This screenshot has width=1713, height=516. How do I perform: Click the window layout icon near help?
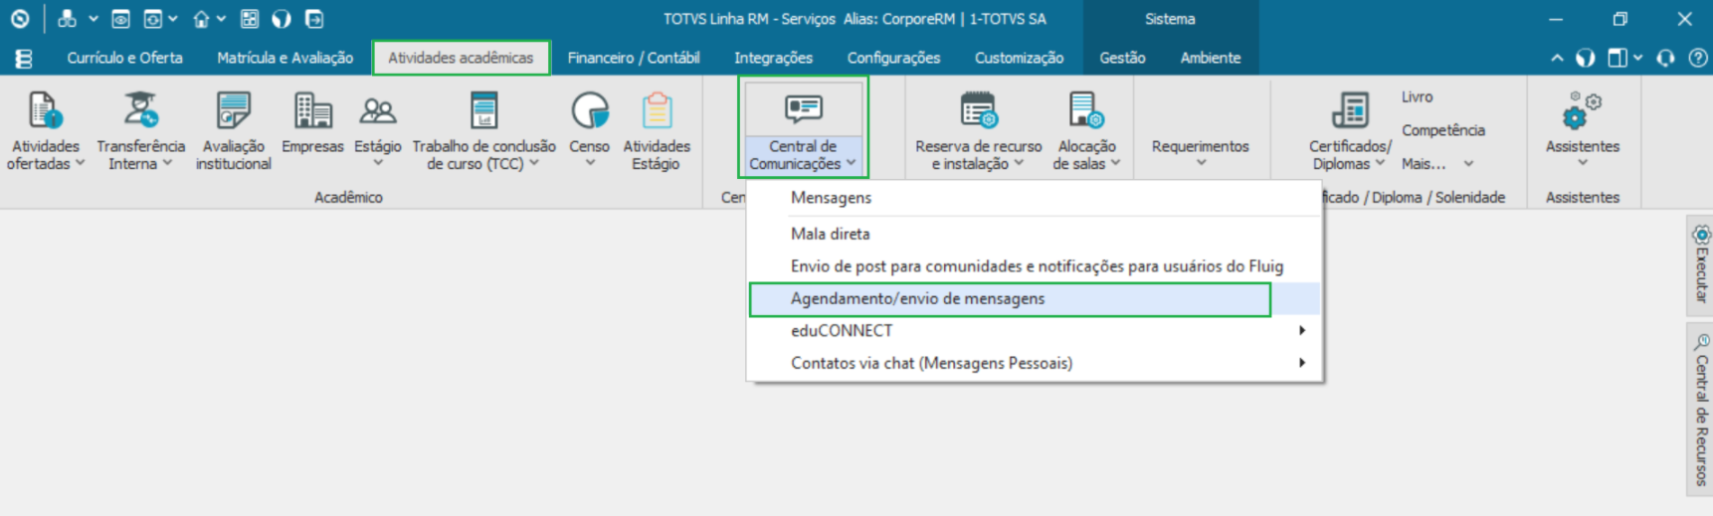click(1618, 58)
